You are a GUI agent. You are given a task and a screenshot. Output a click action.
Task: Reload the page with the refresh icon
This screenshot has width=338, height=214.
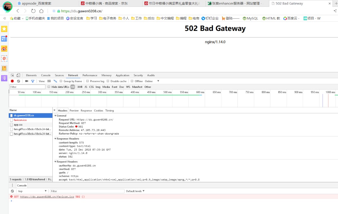(x=33, y=11)
